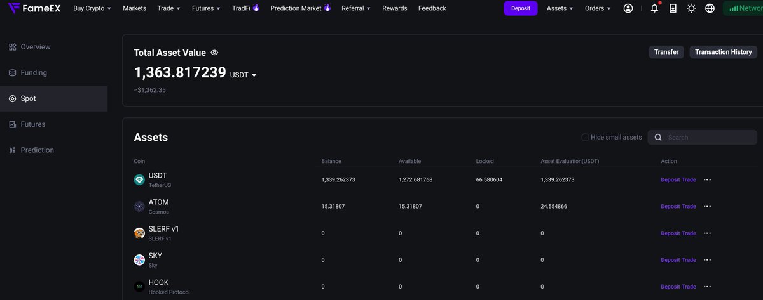The image size is (763, 300).
Task: Click the USDT coin icon
Action: [139, 180]
